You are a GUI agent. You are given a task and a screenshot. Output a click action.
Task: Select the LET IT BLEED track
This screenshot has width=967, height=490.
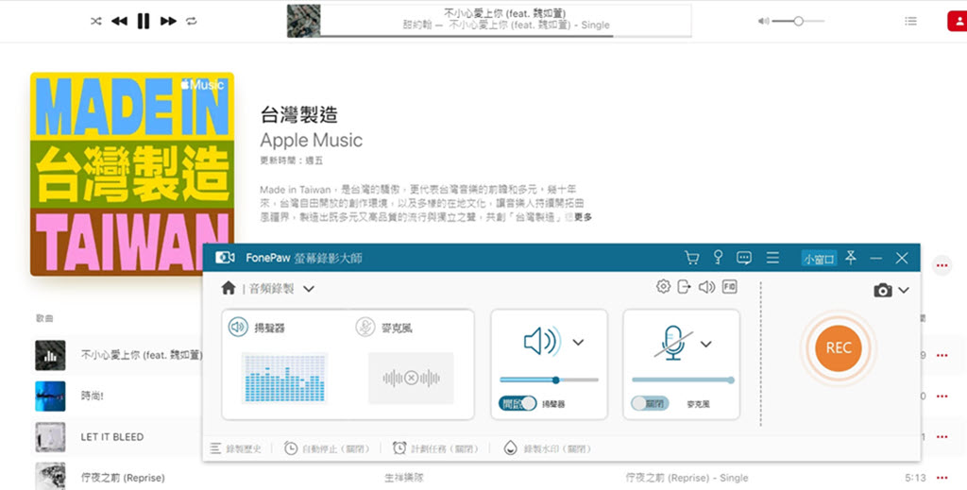click(112, 436)
